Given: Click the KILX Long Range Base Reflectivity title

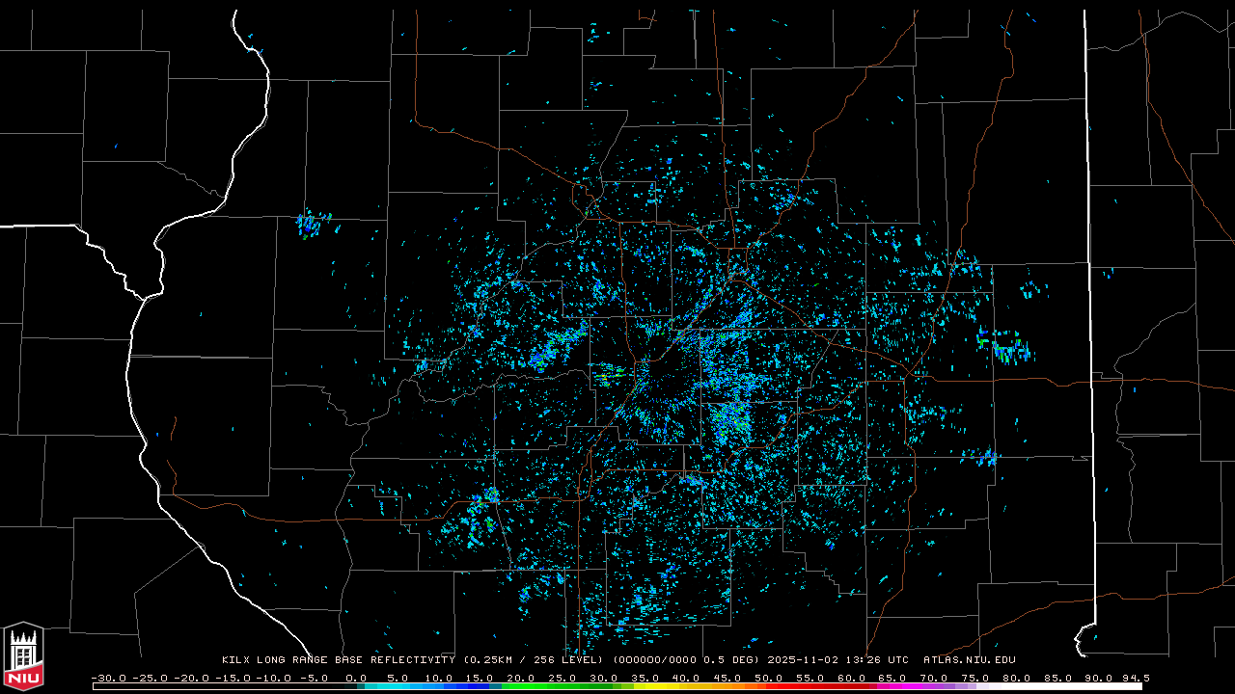Looking at the screenshot, I should [340, 660].
